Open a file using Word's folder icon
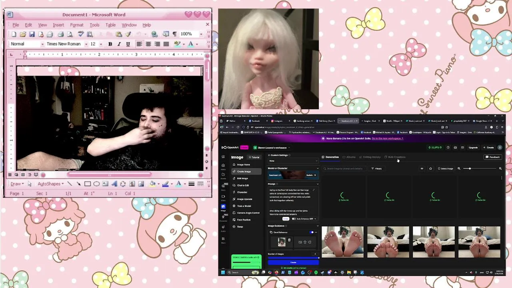Viewport: 512px width, 288px height. coord(23,34)
